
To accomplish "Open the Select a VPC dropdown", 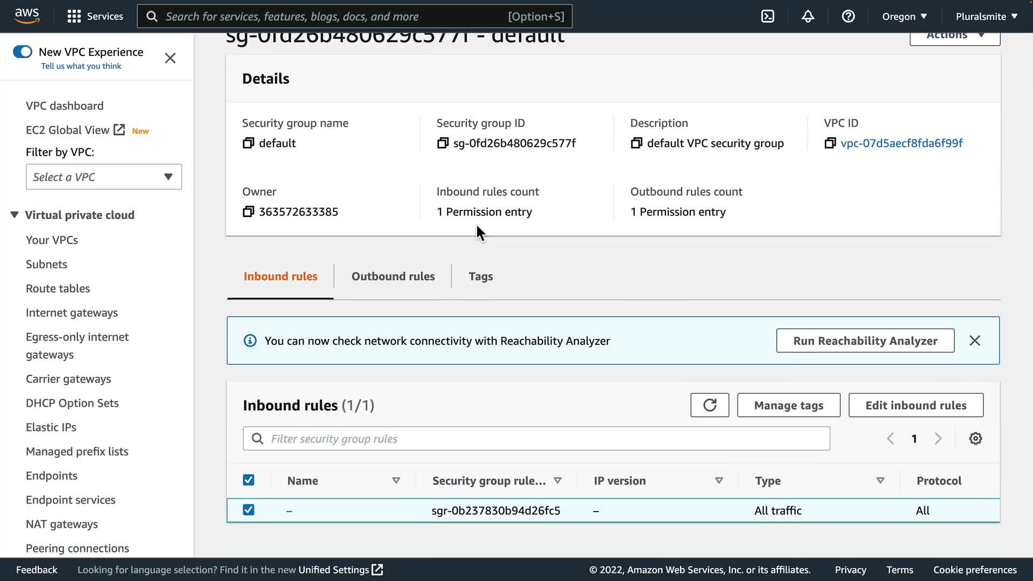I will (x=104, y=177).
